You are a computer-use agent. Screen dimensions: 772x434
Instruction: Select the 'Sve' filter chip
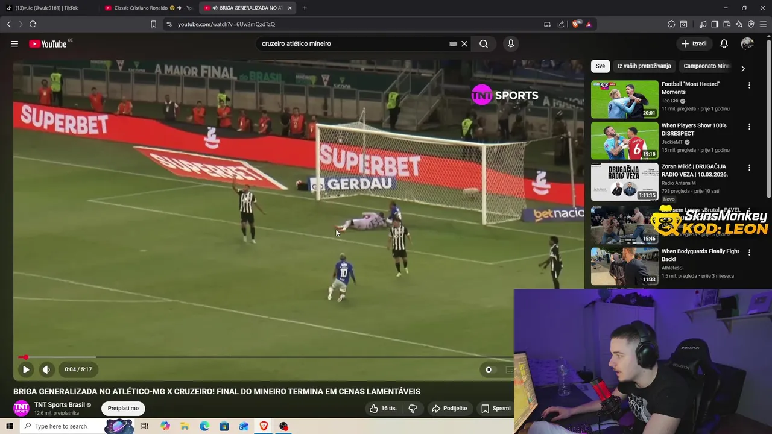coord(600,66)
